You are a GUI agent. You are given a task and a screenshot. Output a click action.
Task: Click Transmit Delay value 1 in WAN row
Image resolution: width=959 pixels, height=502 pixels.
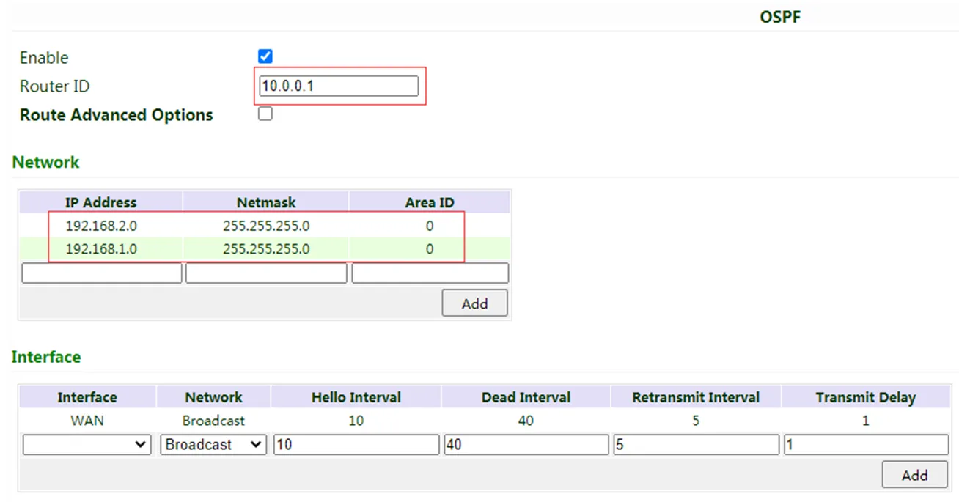[866, 421]
